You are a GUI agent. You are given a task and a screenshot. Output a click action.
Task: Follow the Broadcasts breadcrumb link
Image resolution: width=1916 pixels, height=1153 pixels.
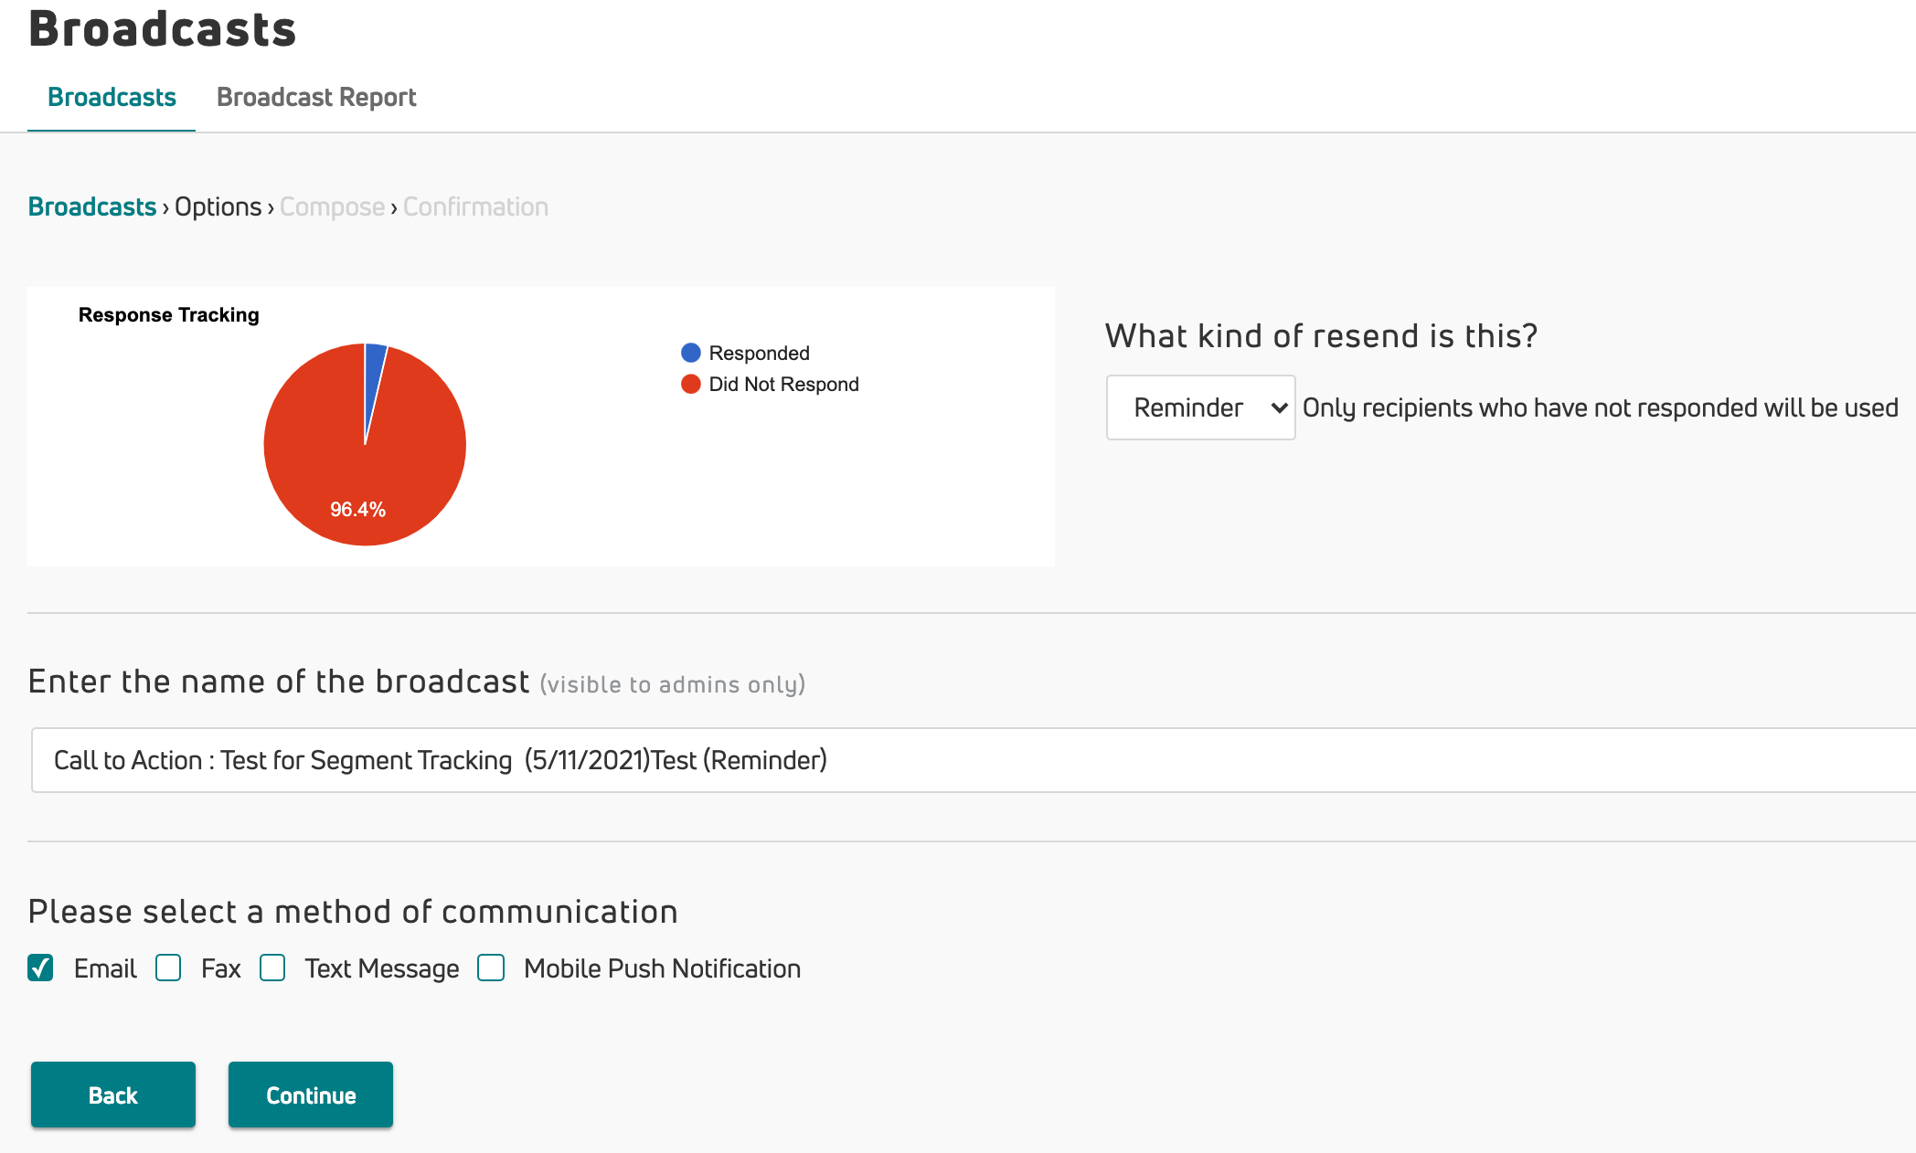point(92,206)
